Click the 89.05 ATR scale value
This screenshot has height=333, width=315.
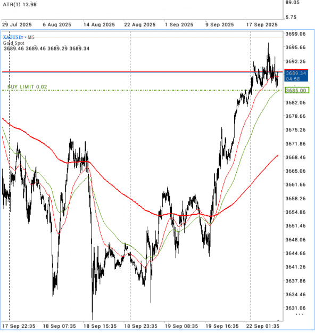[x=292, y=3]
